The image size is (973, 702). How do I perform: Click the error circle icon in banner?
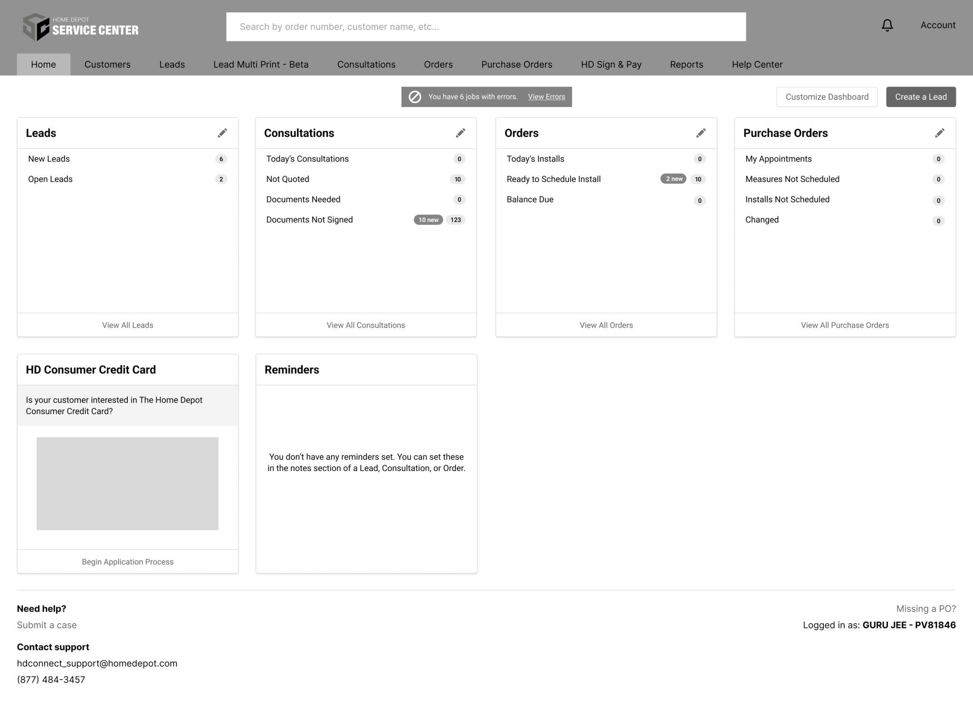click(x=415, y=97)
